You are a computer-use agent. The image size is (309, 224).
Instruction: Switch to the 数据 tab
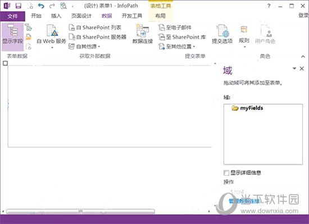107,16
